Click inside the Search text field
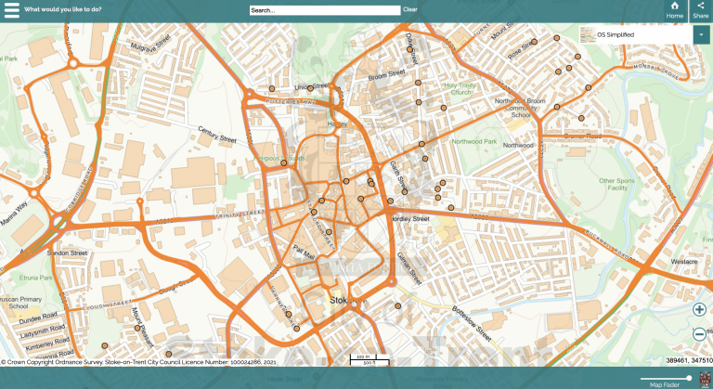Viewport: 713px width, 389px height. pos(325,10)
